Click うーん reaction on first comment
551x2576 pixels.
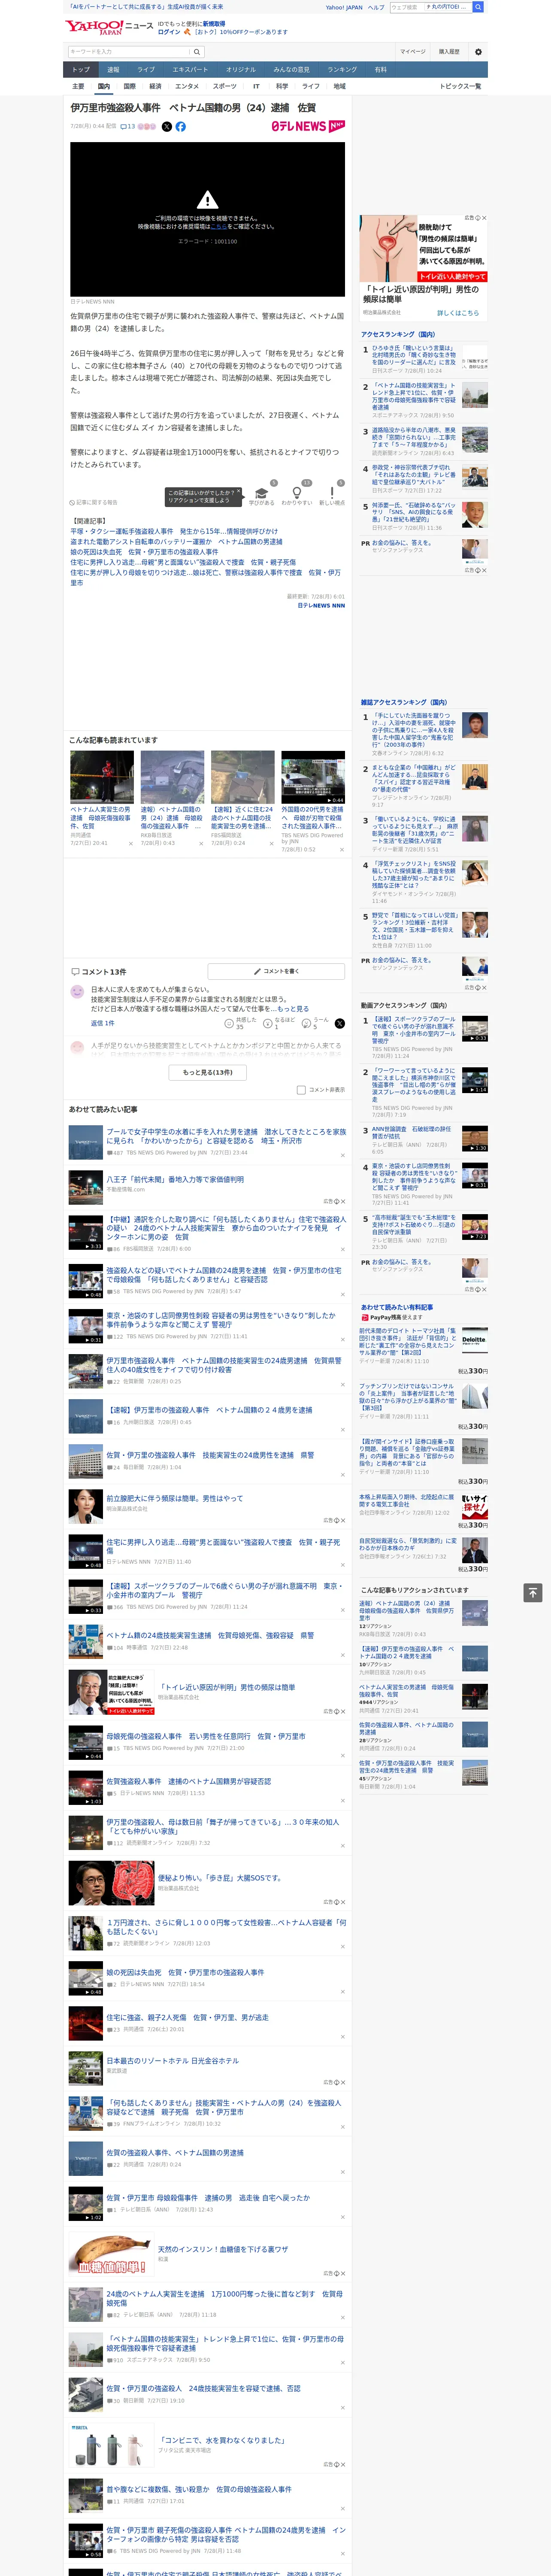coord(307,1024)
